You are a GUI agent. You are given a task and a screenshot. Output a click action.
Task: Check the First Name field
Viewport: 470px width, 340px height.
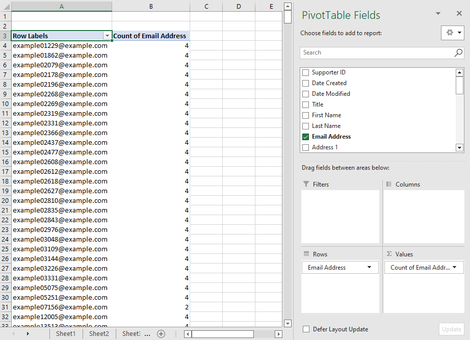click(306, 115)
